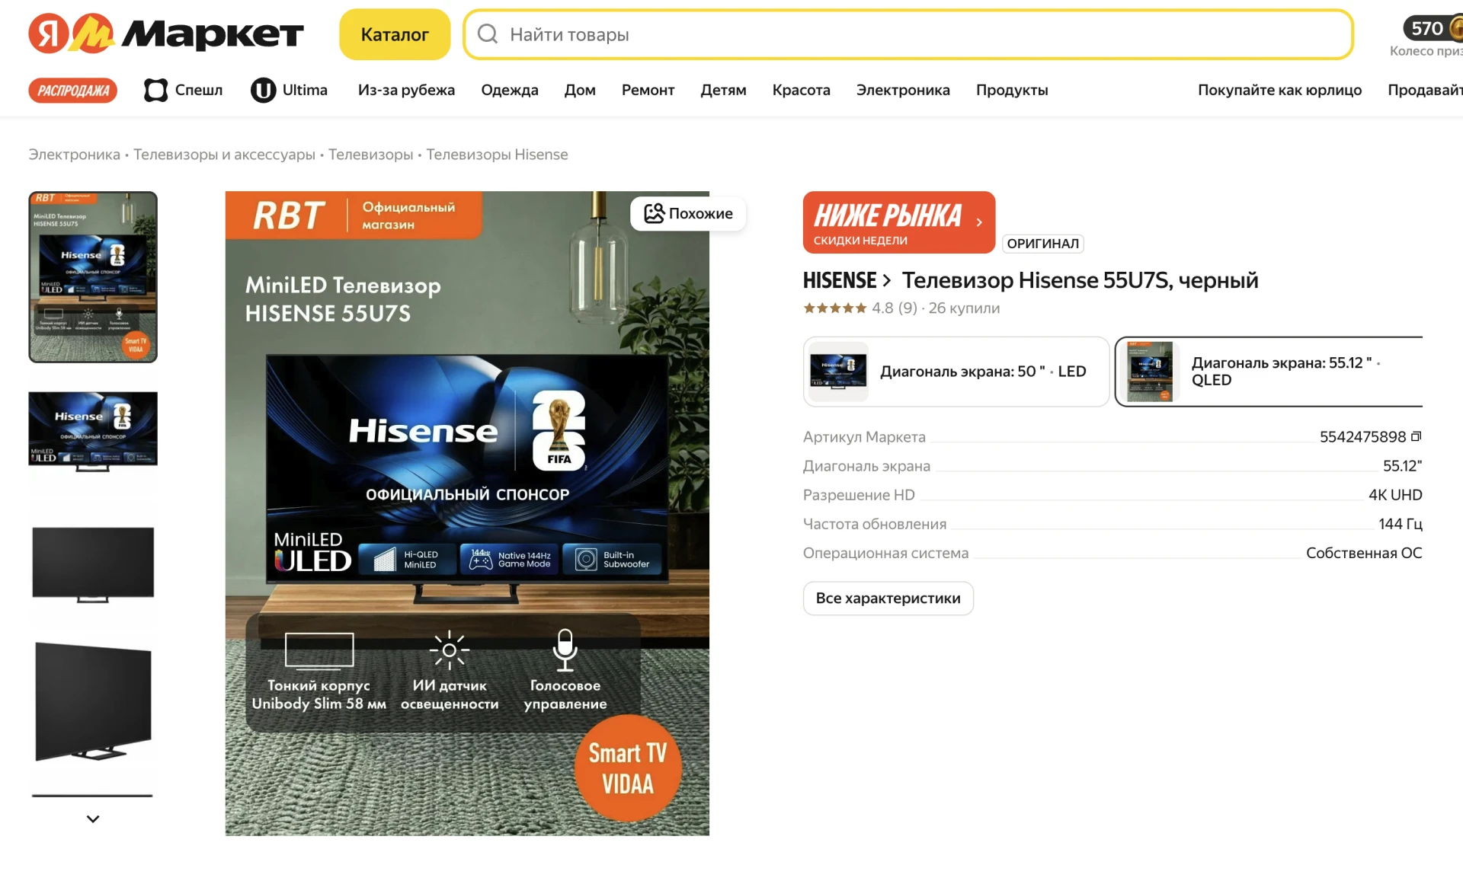Click the Ultima label

point(305,90)
